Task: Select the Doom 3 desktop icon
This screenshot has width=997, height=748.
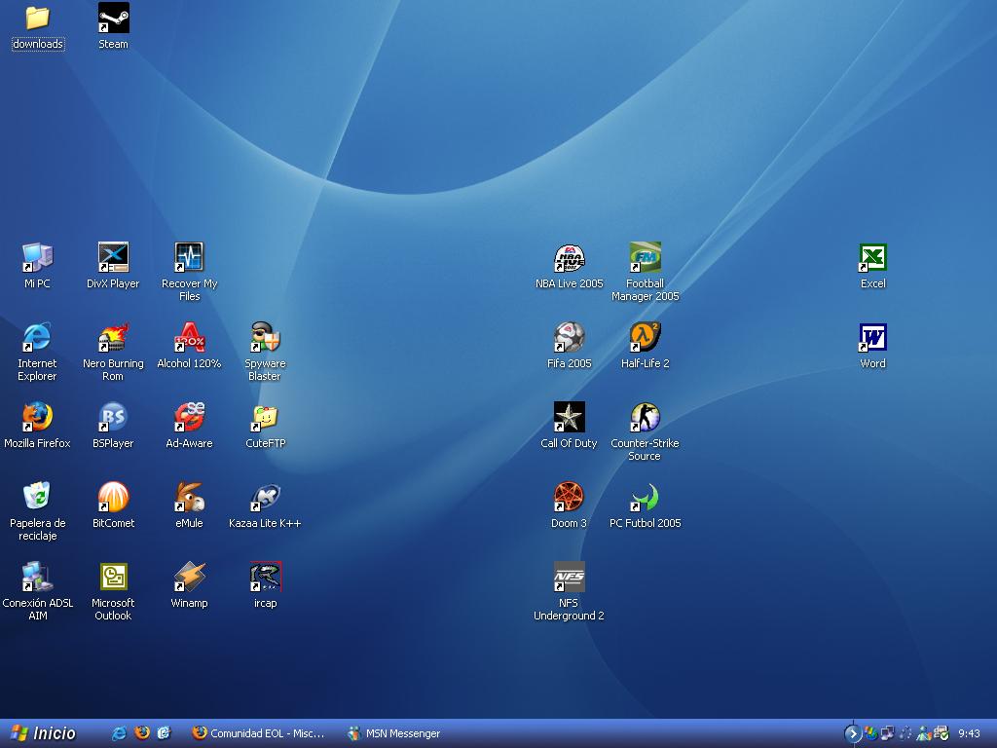Action: (569, 498)
